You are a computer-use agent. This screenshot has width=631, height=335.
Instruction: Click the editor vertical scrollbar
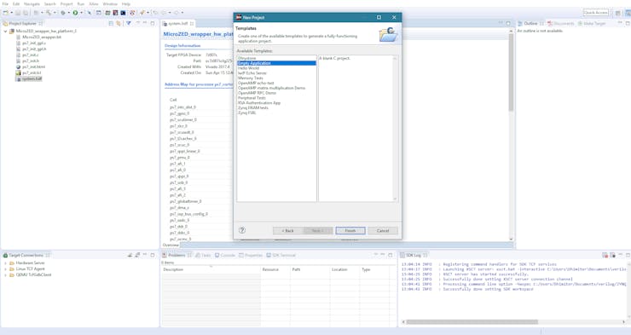coord(511,72)
